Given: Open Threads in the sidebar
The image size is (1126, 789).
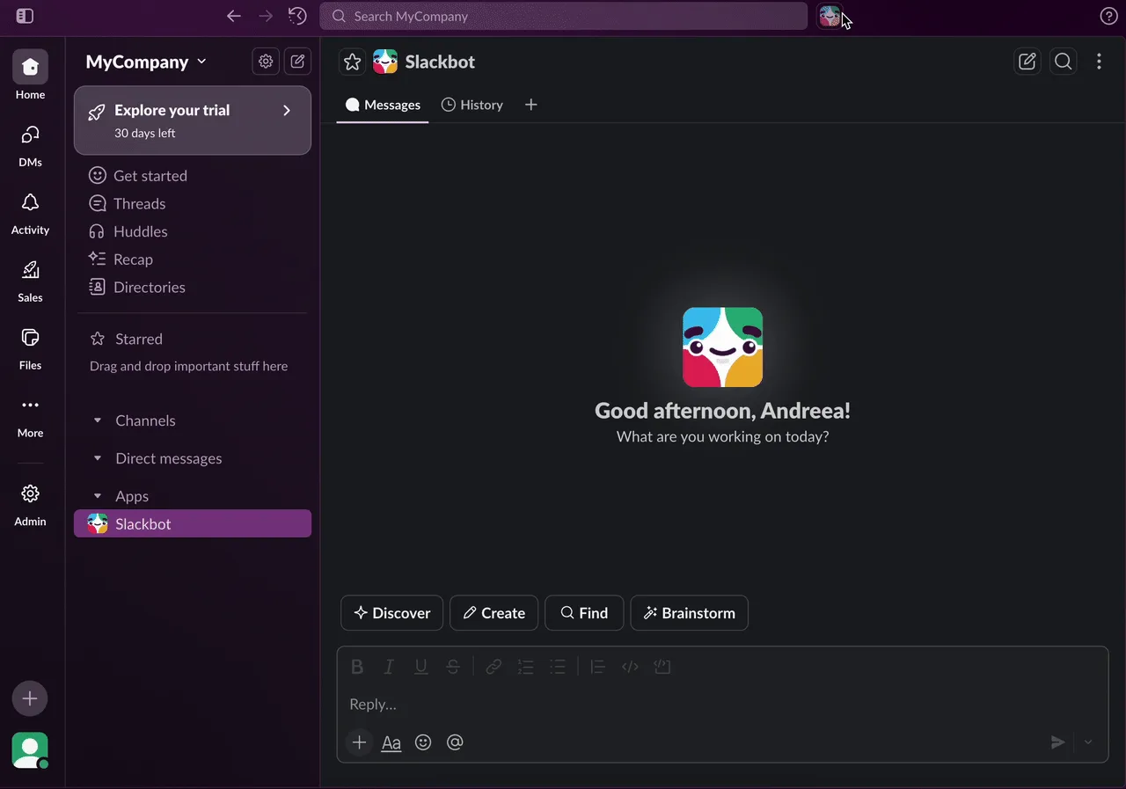Looking at the screenshot, I should click(x=139, y=203).
